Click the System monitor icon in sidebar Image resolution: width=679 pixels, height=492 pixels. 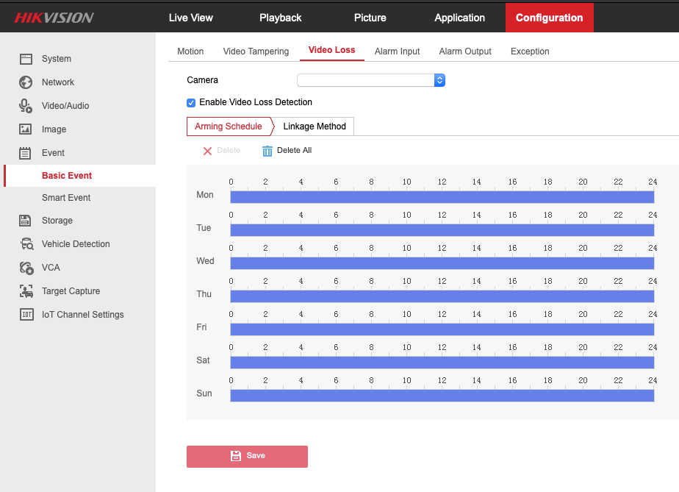pyautogui.click(x=26, y=59)
